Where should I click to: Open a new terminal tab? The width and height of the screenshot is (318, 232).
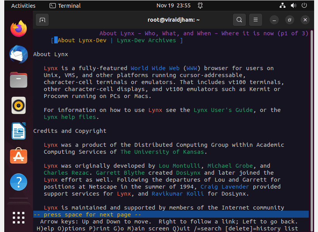(42, 20)
